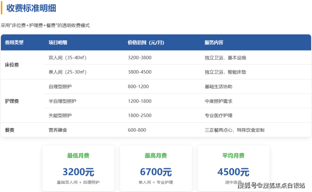Click the 服务内容 column header
This screenshot has height=192, width=312.
pyautogui.click(x=214, y=42)
